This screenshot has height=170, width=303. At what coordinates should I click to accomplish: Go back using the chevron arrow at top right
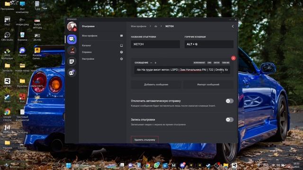click(233, 26)
